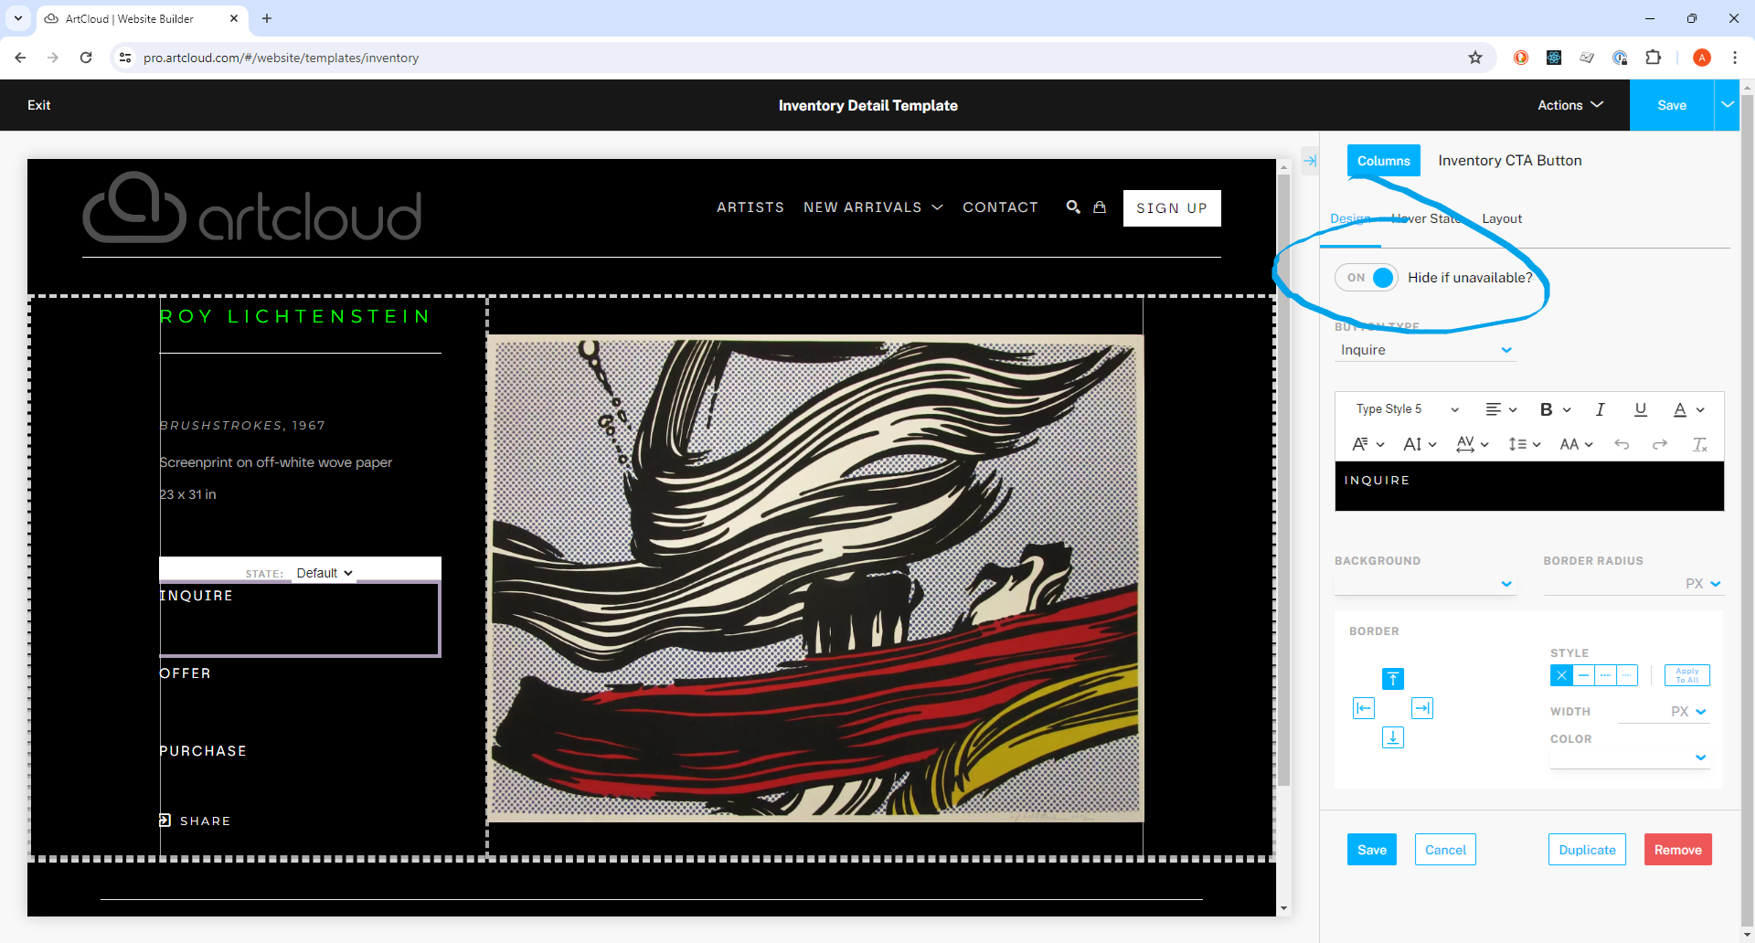Open the Chrome profile avatar

[x=1702, y=58]
